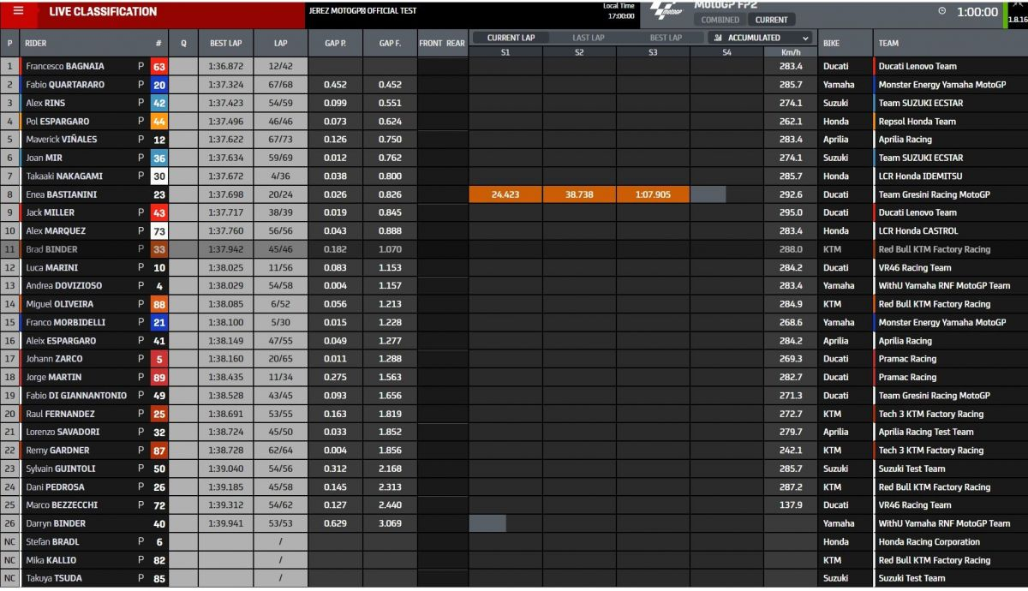
Task: Click number 25 badge for Fernandez
Action: click(159, 414)
